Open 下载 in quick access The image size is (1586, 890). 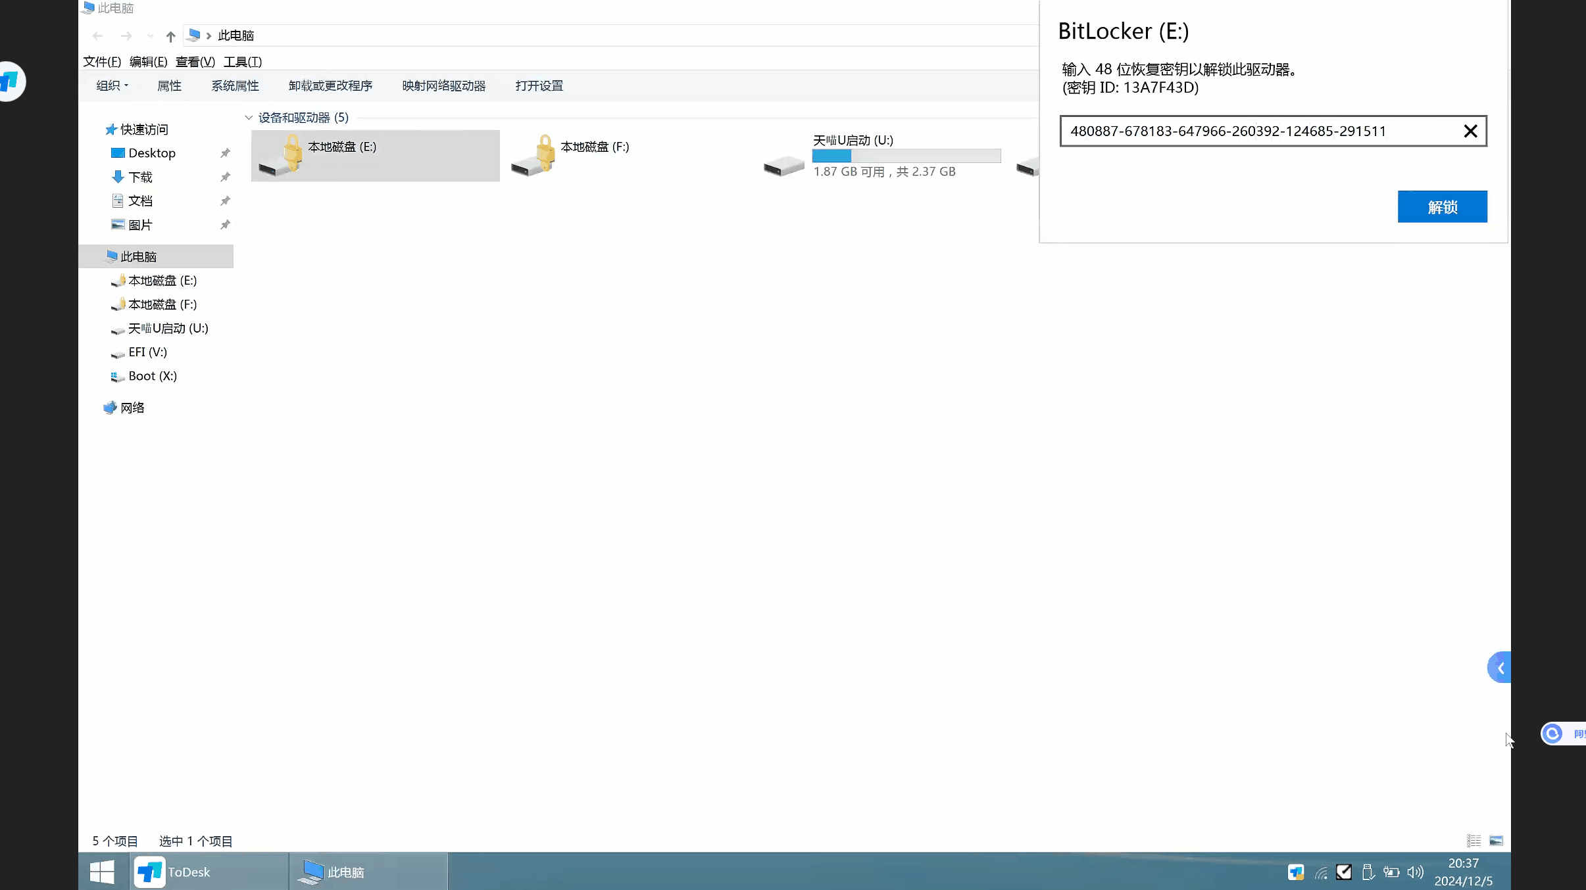click(140, 177)
